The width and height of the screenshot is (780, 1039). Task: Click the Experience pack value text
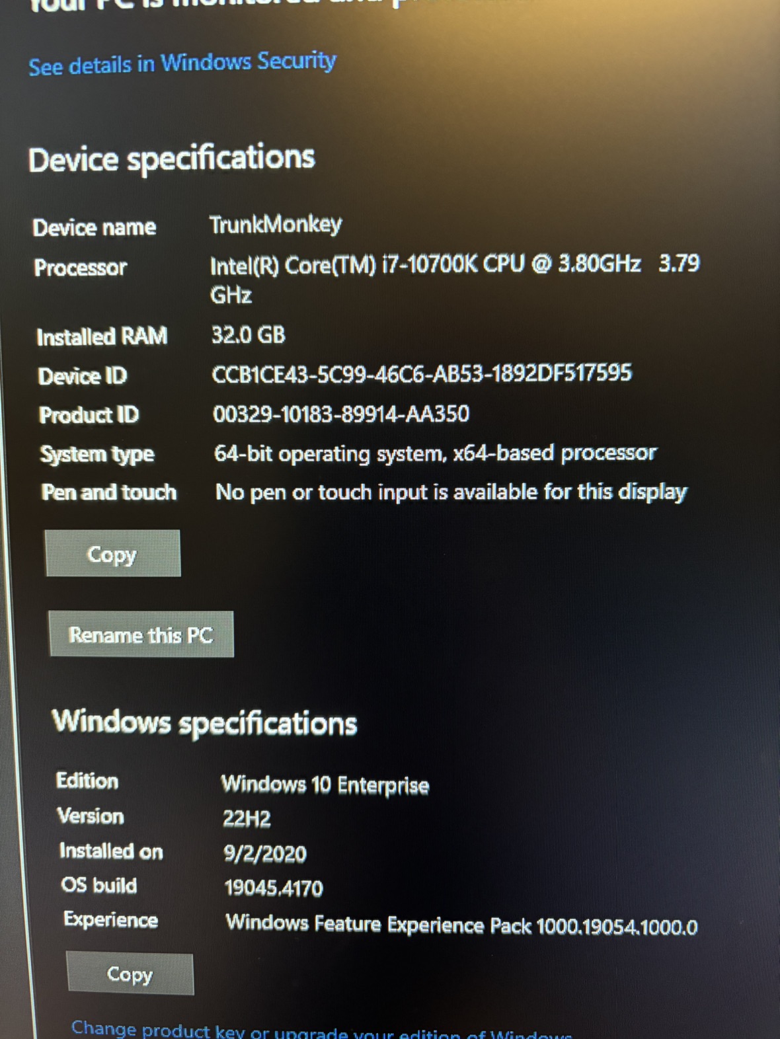tap(461, 925)
